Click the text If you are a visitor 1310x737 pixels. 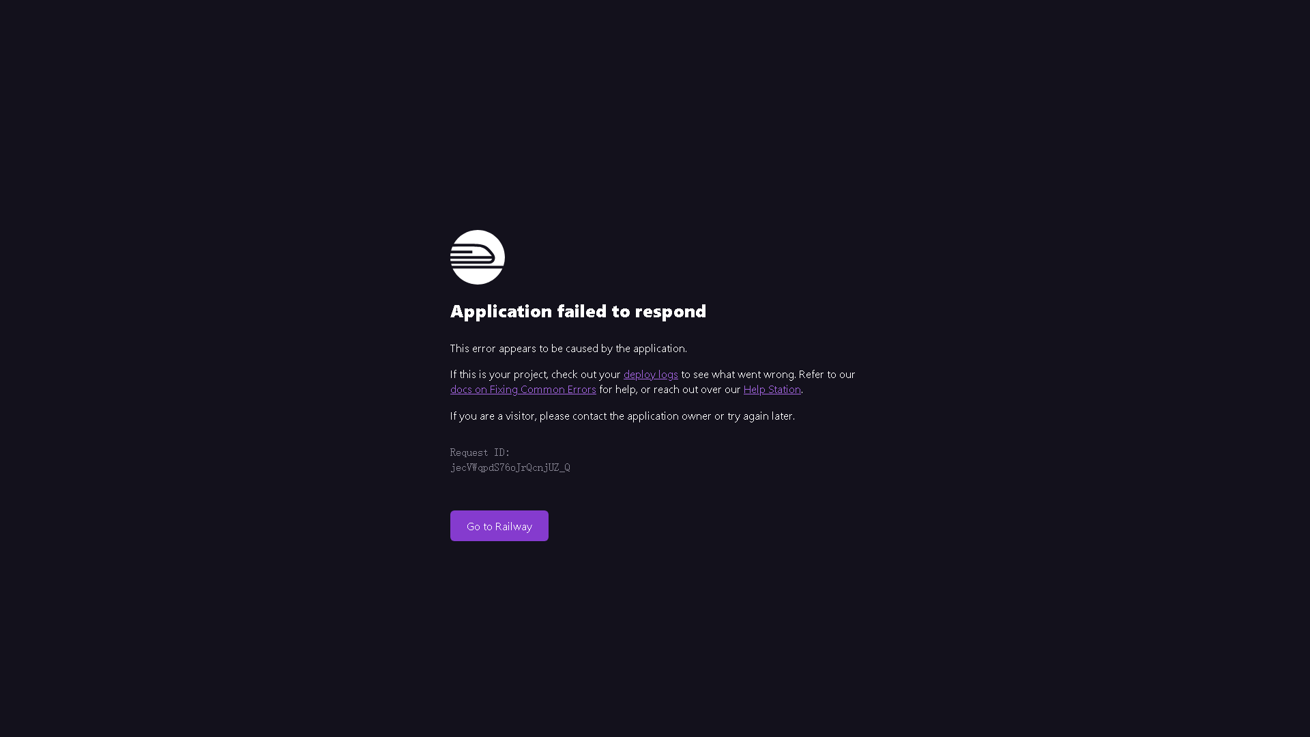click(x=493, y=416)
